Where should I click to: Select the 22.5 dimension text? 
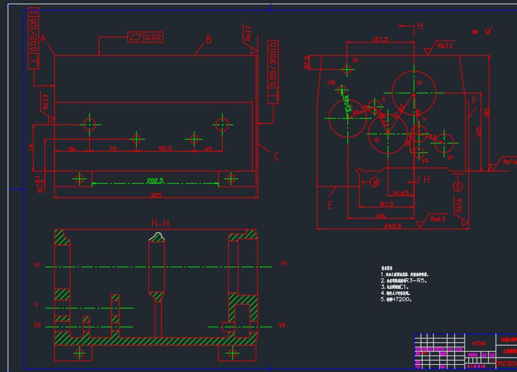pos(307,63)
